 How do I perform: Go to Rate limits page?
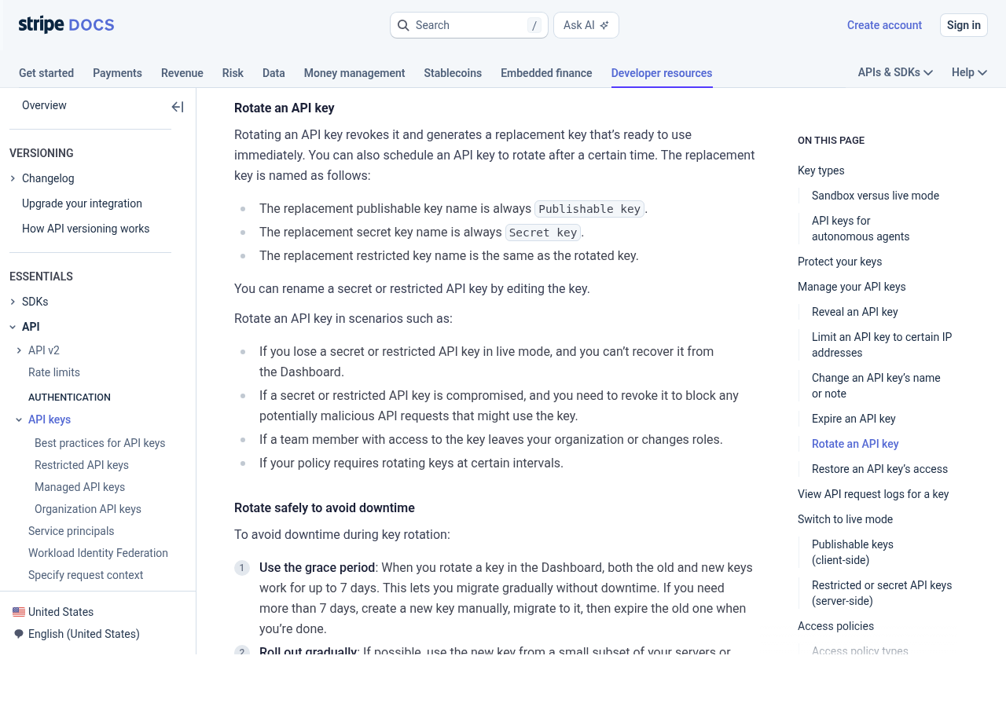tap(54, 372)
